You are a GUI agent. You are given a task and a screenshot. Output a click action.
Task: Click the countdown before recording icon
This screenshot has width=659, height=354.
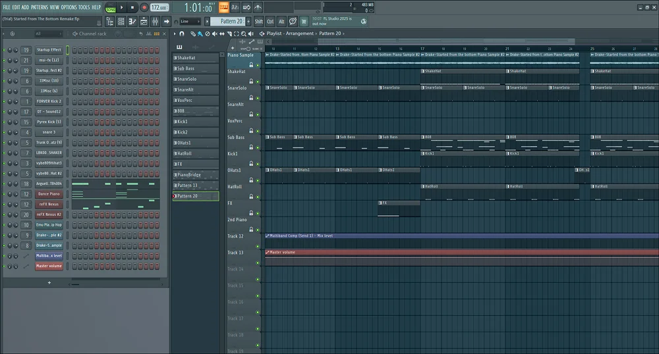click(x=235, y=7)
